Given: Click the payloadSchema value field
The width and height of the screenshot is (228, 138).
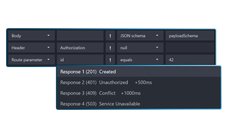Looking at the screenshot, I should coord(189,36).
